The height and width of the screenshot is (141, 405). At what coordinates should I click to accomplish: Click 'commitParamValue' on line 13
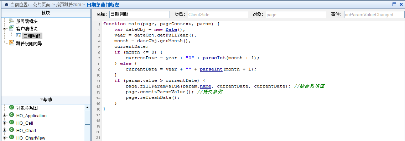click(x=163, y=92)
